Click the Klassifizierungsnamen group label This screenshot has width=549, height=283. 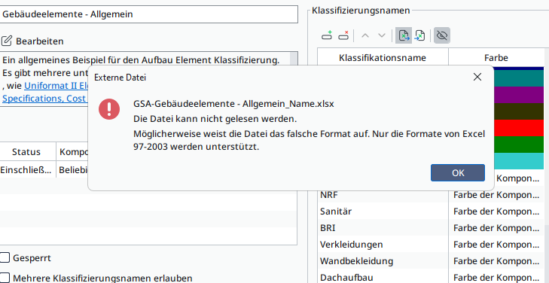pyautogui.click(x=361, y=11)
